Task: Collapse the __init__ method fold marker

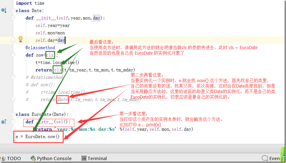Action: point(13,18)
